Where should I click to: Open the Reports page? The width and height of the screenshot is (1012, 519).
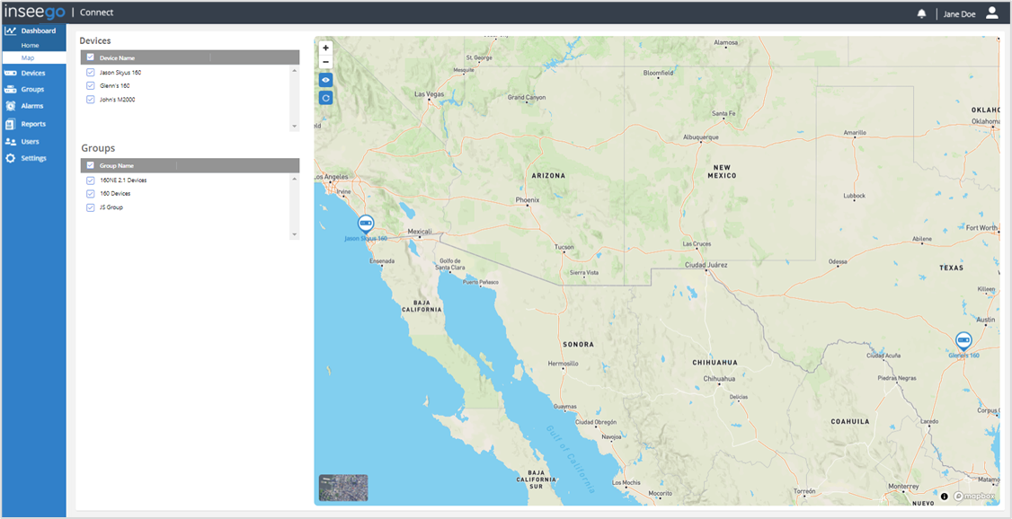point(33,124)
